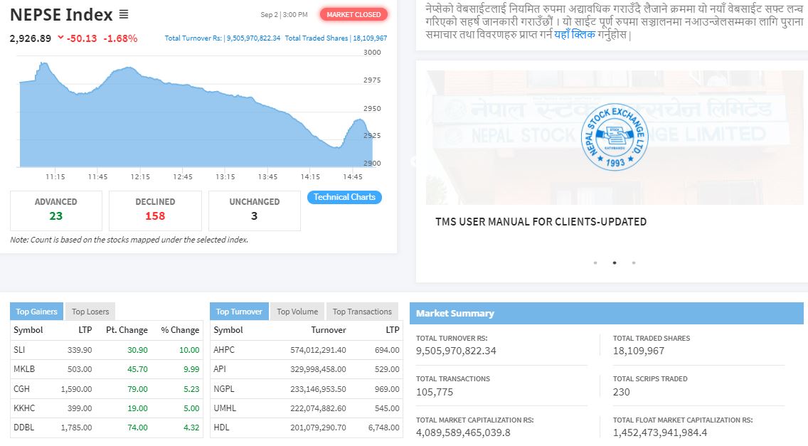Screen dimensions: 808x446
Task: Click the index value 2,926.89
Action: point(31,38)
